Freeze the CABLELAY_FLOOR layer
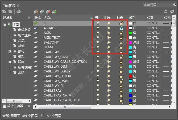Viewport: 178px width, 120px height. (x=109, y=76)
